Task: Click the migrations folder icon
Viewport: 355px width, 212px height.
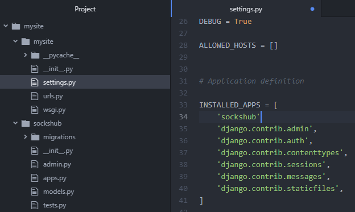Action: pyautogui.click(x=35, y=137)
